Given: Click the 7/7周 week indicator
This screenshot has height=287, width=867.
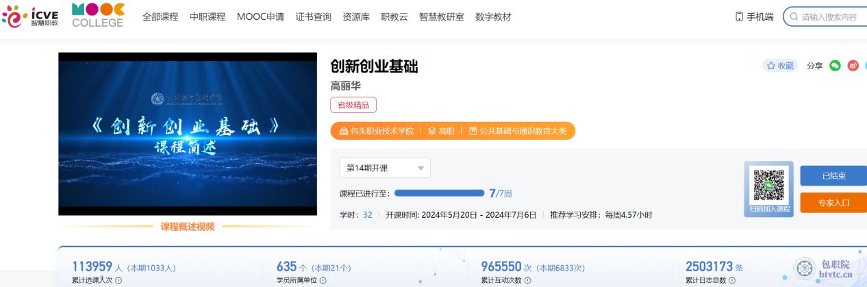Looking at the screenshot, I should pos(500,193).
